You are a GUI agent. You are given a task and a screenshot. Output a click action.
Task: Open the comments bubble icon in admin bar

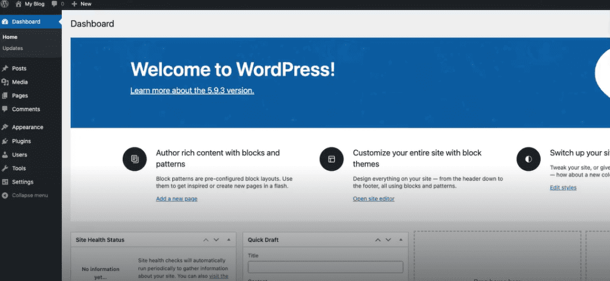(54, 4)
